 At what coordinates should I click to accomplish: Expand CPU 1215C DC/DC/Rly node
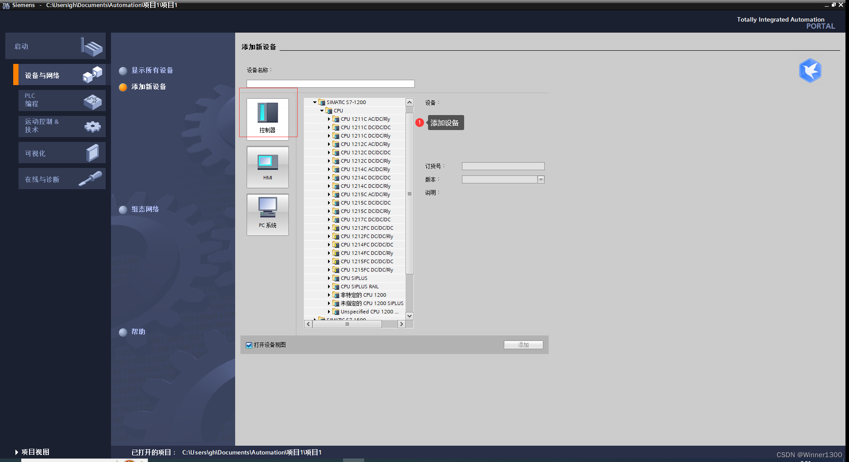[329, 211]
